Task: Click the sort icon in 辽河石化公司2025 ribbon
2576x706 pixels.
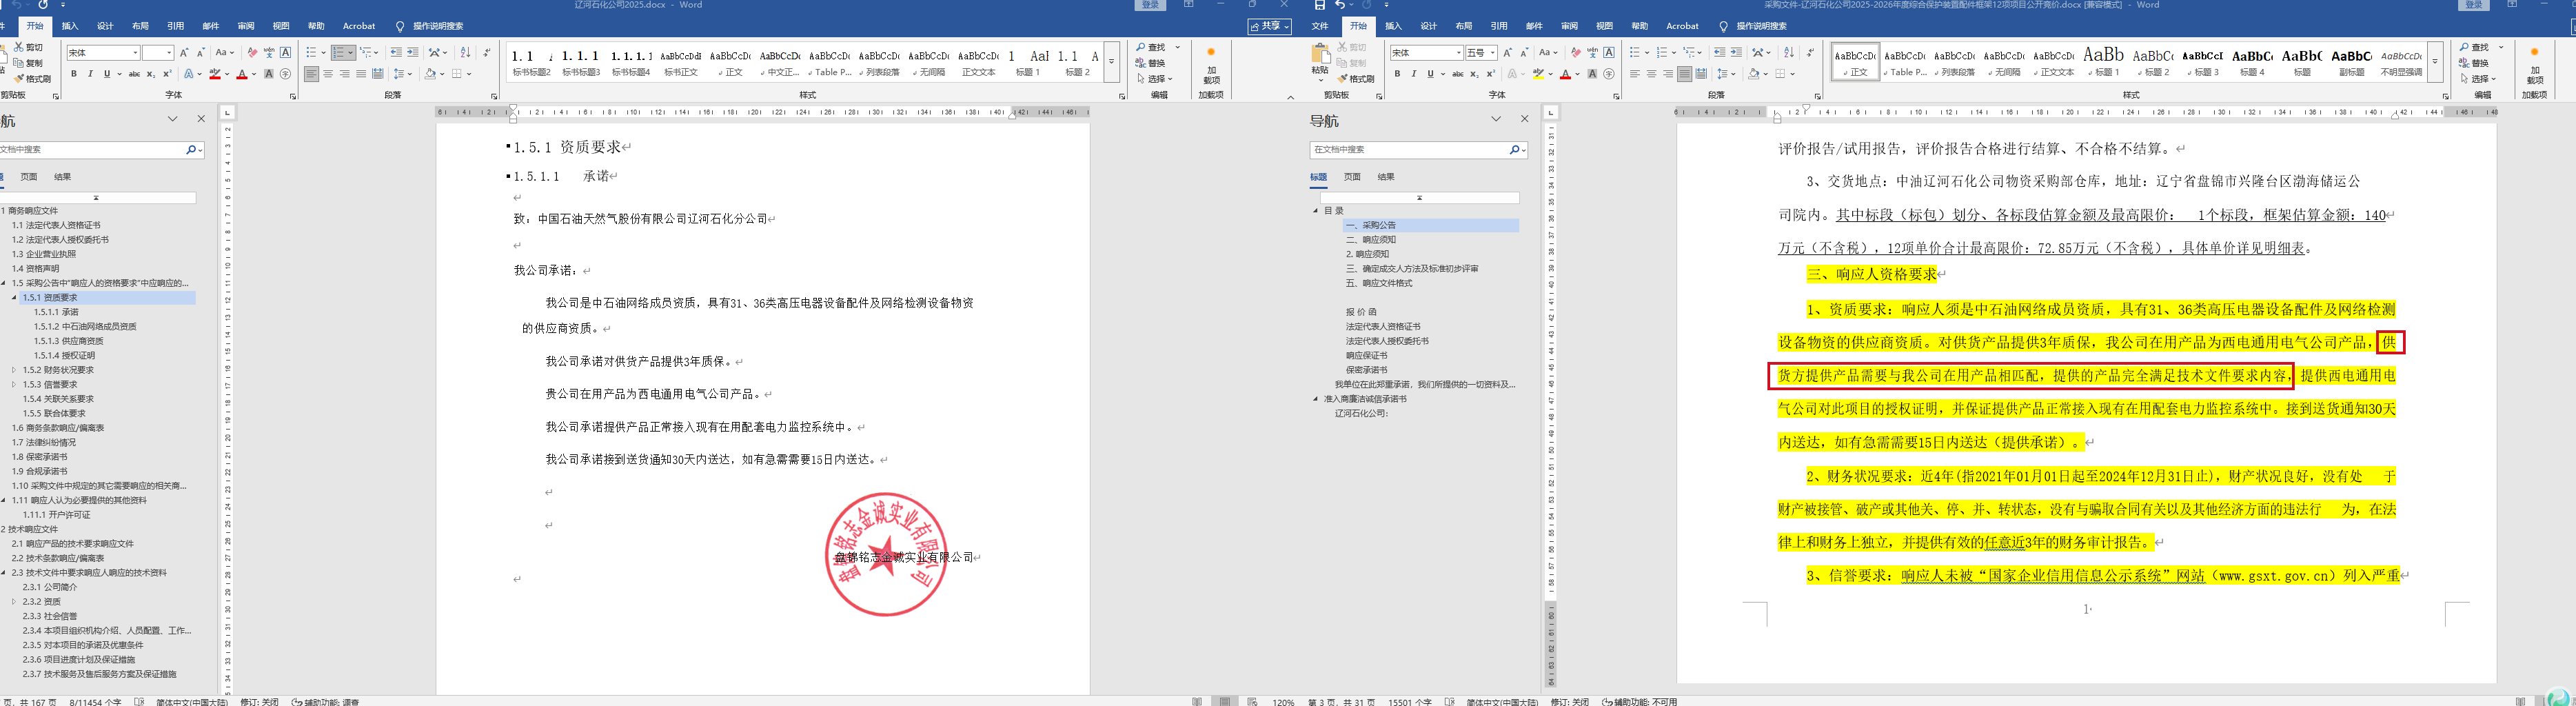Action: tap(465, 52)
